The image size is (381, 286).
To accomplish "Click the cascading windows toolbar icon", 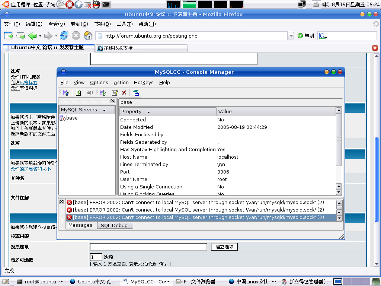I will pos(135,93).
